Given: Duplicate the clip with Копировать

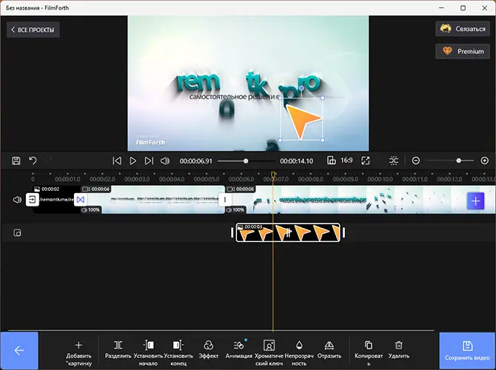Looking at the screenshot, I should [x=369, y=354].
